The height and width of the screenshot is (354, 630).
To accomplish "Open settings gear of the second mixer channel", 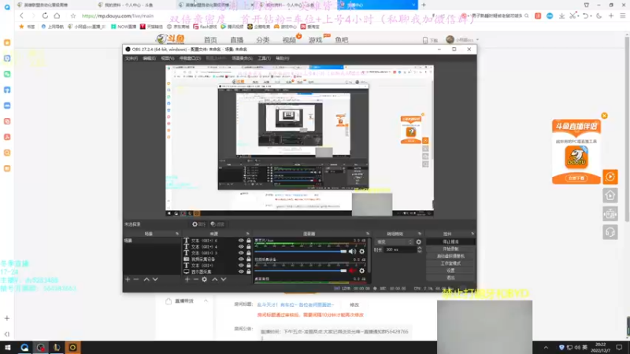I will coord(362,271).
